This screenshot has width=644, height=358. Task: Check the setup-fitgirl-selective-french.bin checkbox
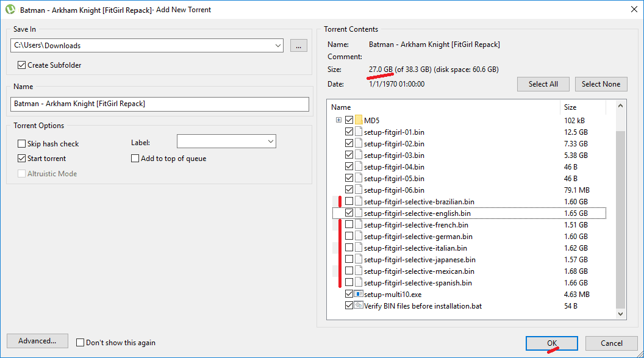point(349,224)
